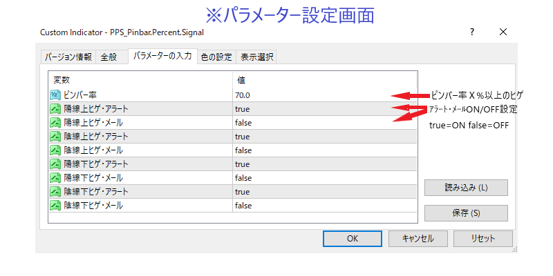Screen dimensions: 553x276
Task: Open the value dropdown for 陽線下ヒゲ・メール
Action: [325, 178]
